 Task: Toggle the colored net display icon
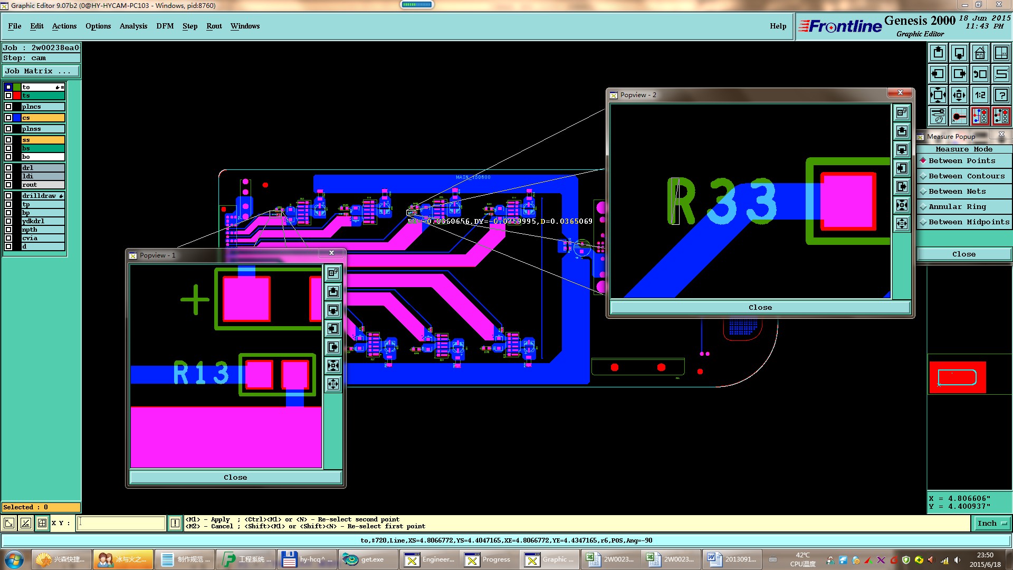(980, 116)
